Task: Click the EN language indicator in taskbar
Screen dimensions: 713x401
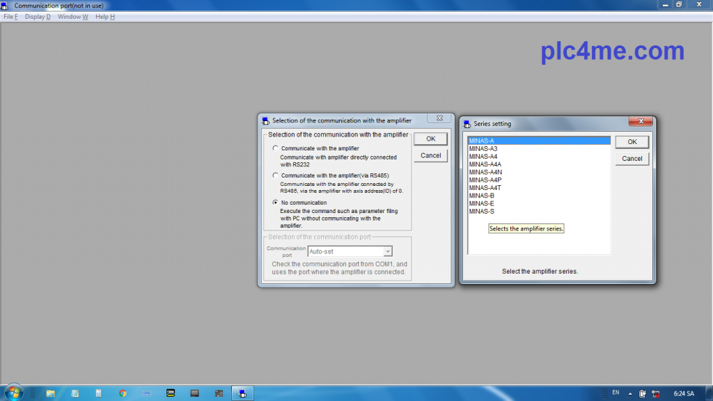Action: click(x=616, y=393)
